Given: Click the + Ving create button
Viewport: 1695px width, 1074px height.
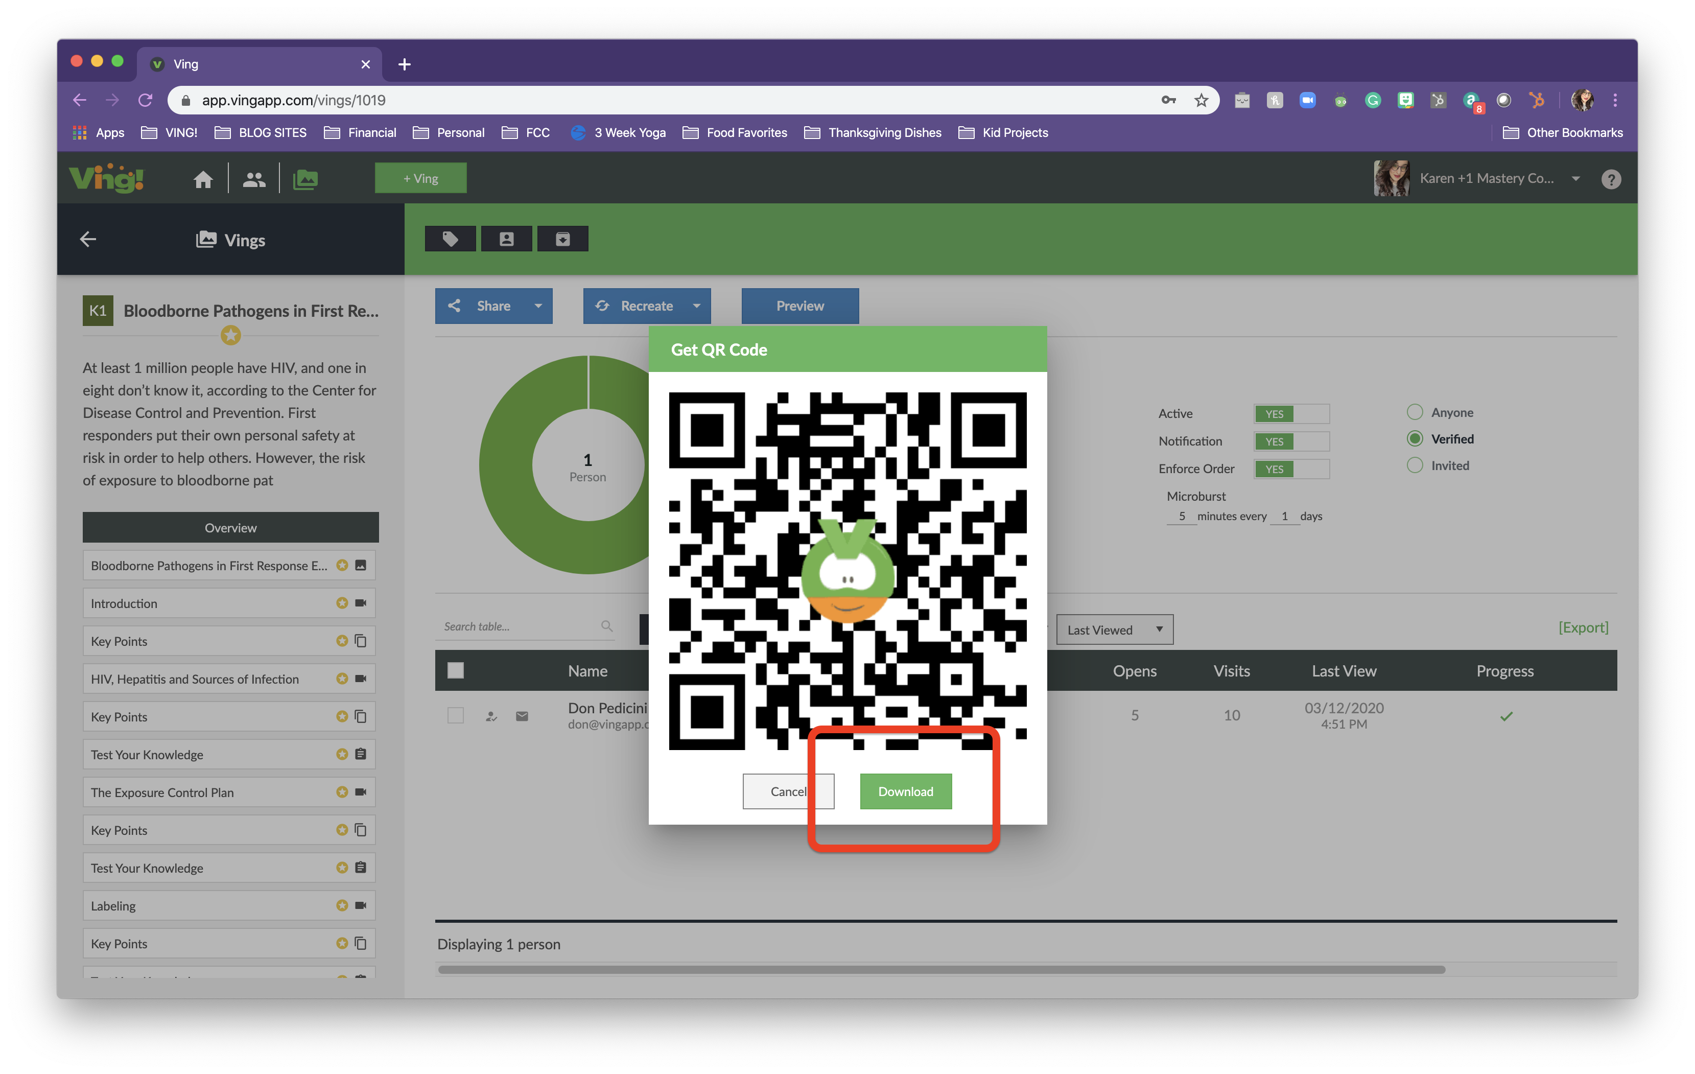Looking at the screenshot, I should click(420, 178).
